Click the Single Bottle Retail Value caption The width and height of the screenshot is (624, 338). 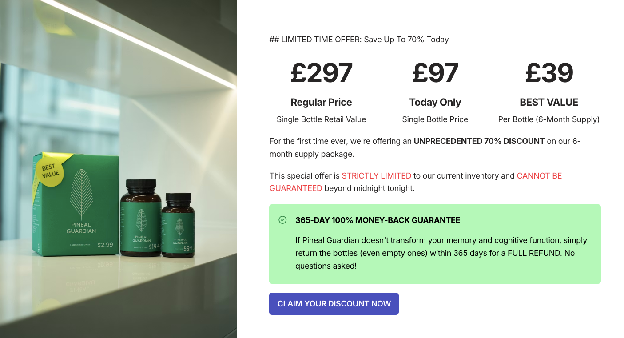[x=321, y=119]
